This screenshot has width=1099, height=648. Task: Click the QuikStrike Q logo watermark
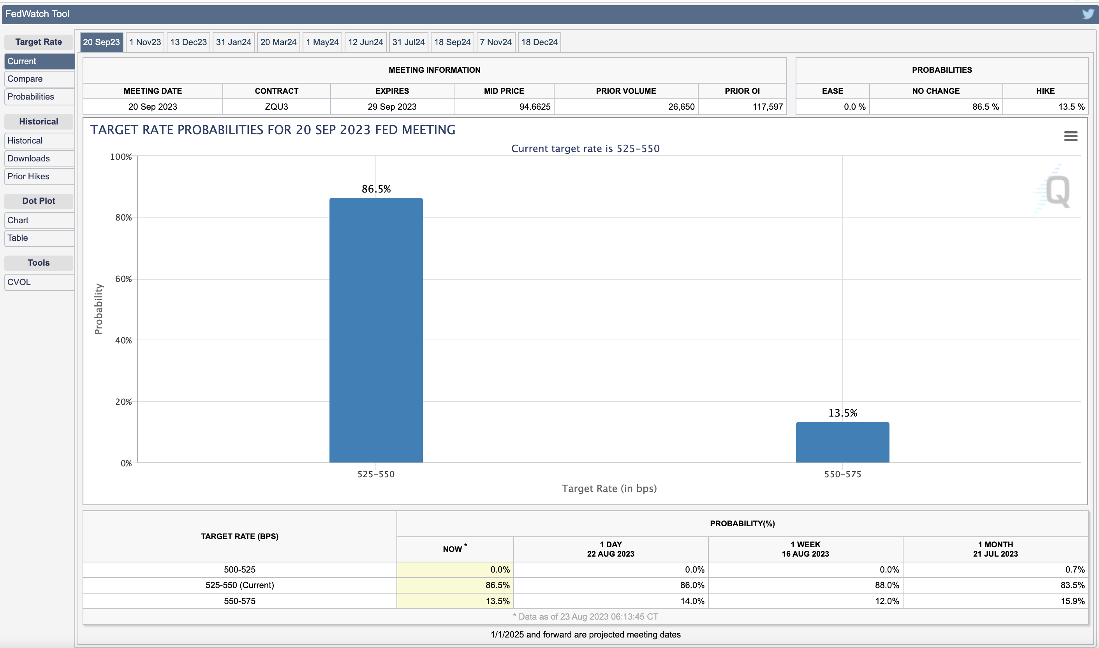pyautogui.click(x=1057, y=191)
